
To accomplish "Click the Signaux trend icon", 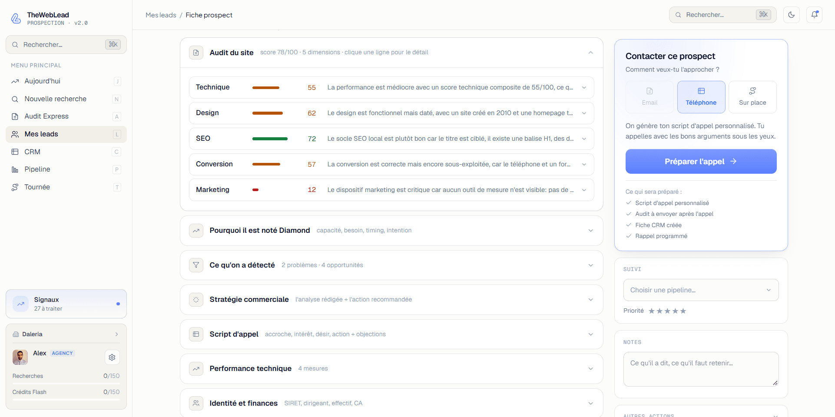I will coord(20,304).
